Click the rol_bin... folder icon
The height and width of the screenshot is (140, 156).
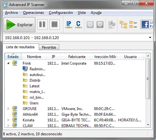tap(25, 97)
